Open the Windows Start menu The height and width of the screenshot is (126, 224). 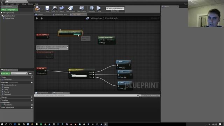[x=2, y=124]
